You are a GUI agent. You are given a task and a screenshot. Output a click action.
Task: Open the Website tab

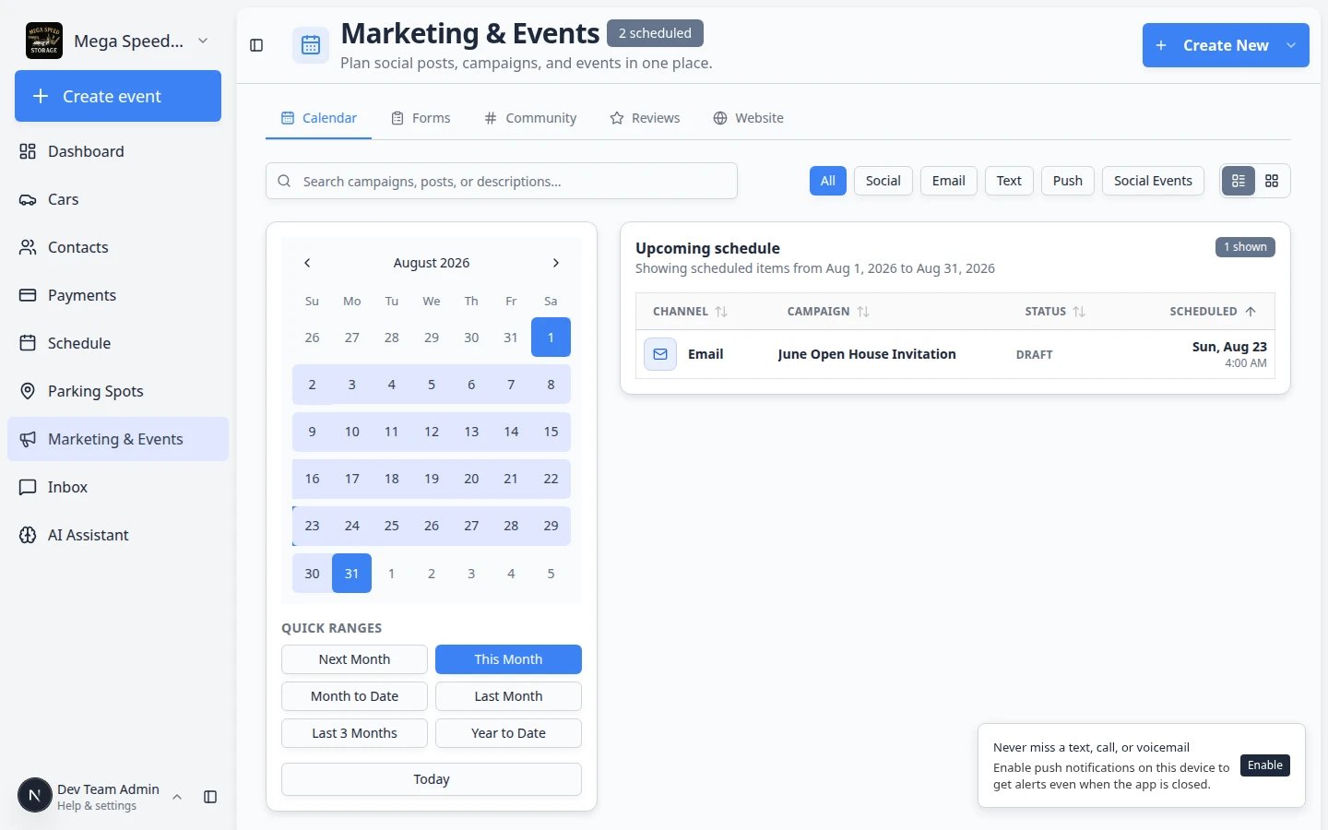[x=748, y=118]
